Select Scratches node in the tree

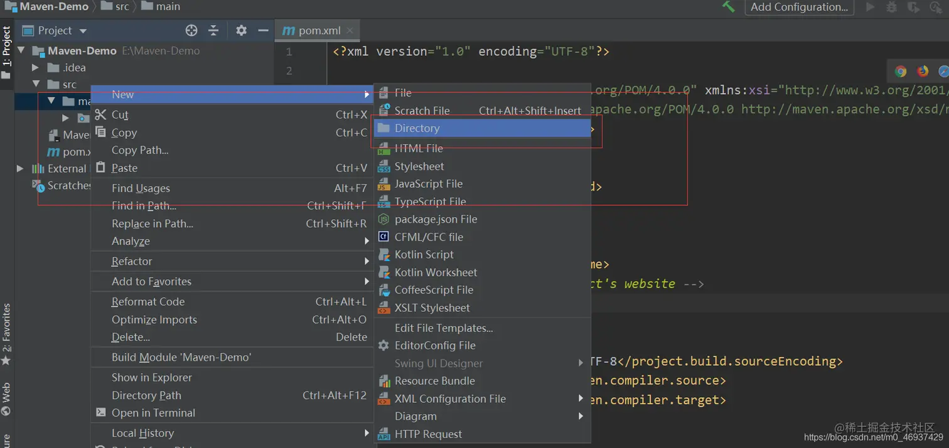62,185
